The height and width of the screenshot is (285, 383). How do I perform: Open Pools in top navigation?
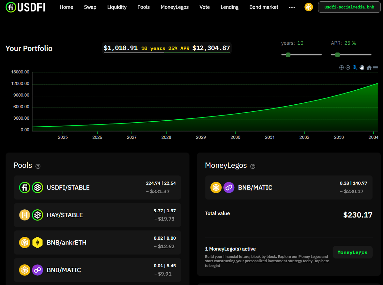pyautogui.click(x=144, y=7)
